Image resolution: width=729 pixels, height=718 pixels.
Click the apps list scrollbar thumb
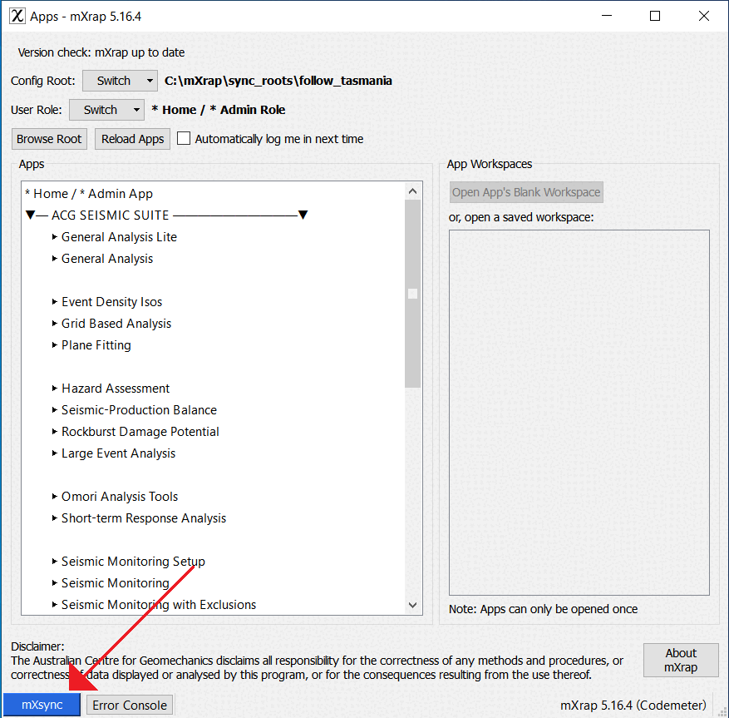point(413,294)
